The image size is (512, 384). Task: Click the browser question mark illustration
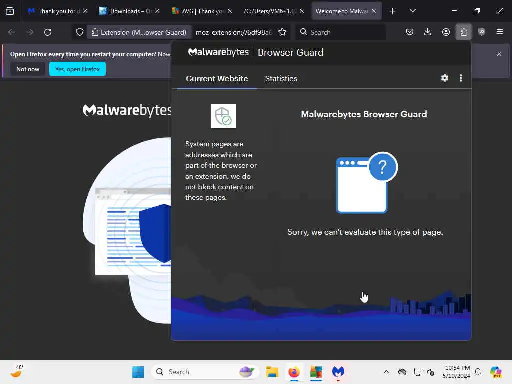tap(366, 183)
